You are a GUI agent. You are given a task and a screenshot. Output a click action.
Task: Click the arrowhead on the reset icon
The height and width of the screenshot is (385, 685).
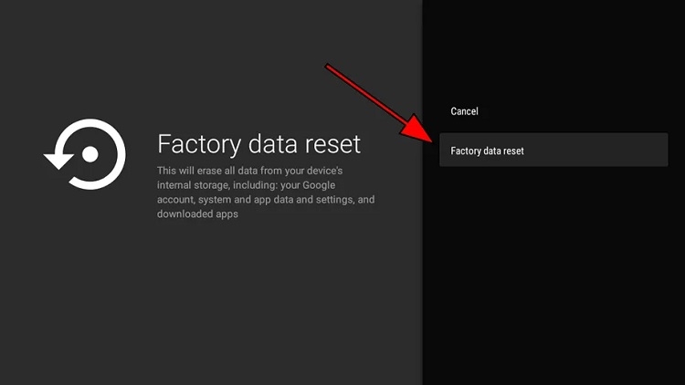click(x=58, y=161)
